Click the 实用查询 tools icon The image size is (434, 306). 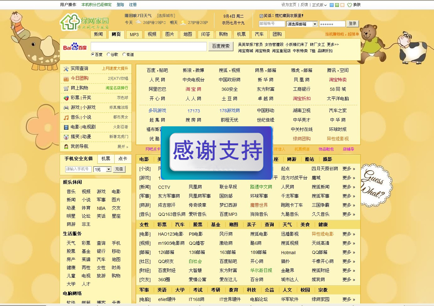66,69
